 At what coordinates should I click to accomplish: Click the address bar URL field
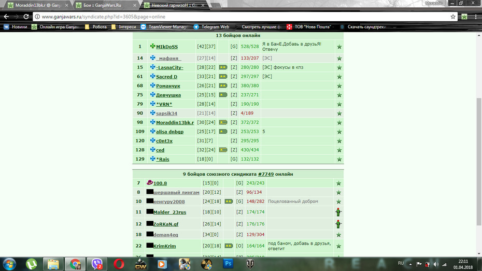(x=245, y=17)
